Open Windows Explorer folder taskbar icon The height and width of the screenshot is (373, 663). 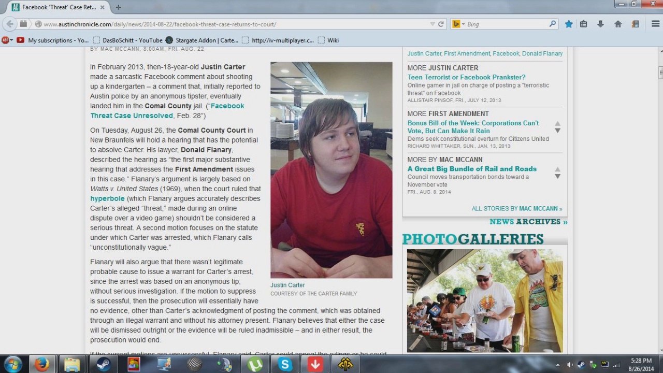coord(72,364)
